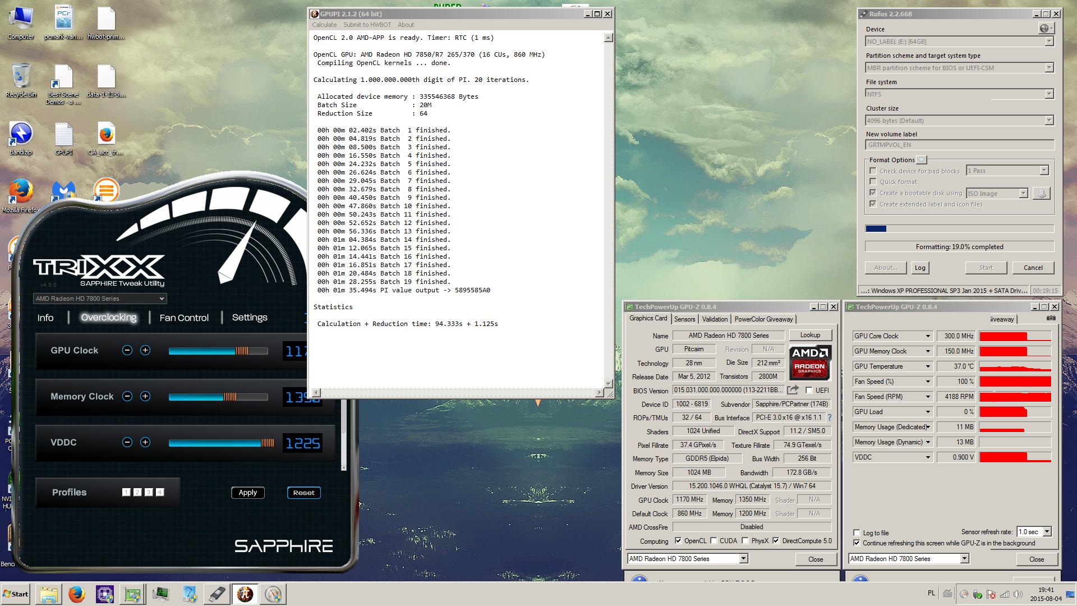This screenshot has height=606, width=1077.
Task: Toggle the DirectCompute 5.0 checkbox
Action: 776,541
